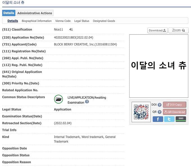The width and height of the screenshot is (191, 168).
Task: Select the underlined Details sub-tab
Action: tap(13, 21)
